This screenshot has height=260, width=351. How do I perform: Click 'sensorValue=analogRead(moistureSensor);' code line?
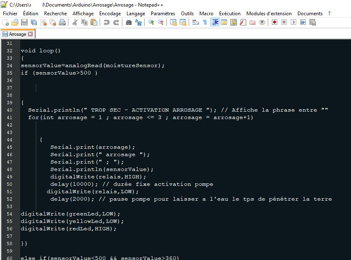pos(93,66)
